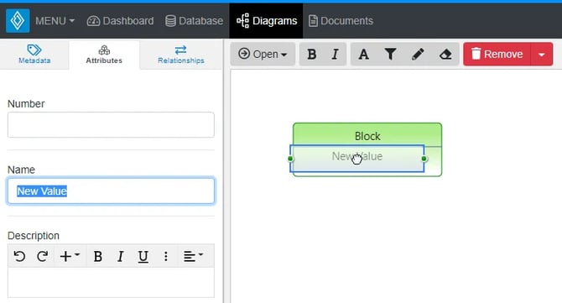Select the pencil edit icon
The width and height of the screenshot is (562, 303).
point(418,55)
